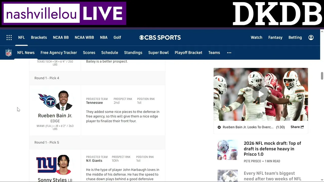This screenshot has height=182, width=324.
Task: Click the Rueben Bain Jr. name
Action: [55, 116]
